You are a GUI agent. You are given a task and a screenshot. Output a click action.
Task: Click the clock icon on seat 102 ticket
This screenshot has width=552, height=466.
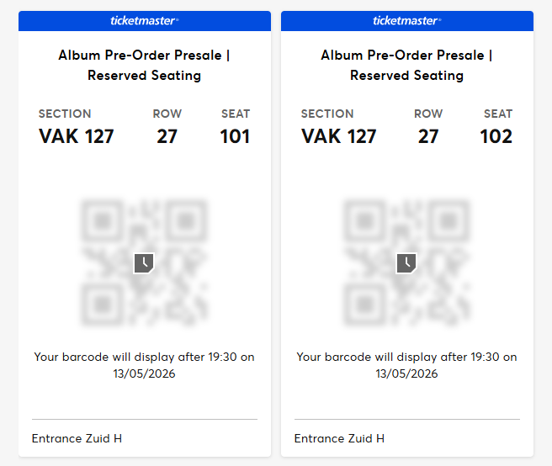pyautogui.click(x=407, y=262)
